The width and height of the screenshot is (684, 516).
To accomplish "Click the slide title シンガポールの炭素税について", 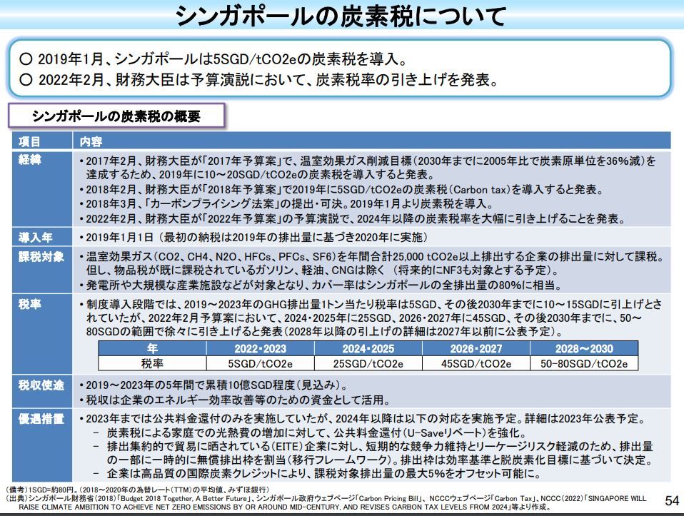I will (x=341, y=16).
